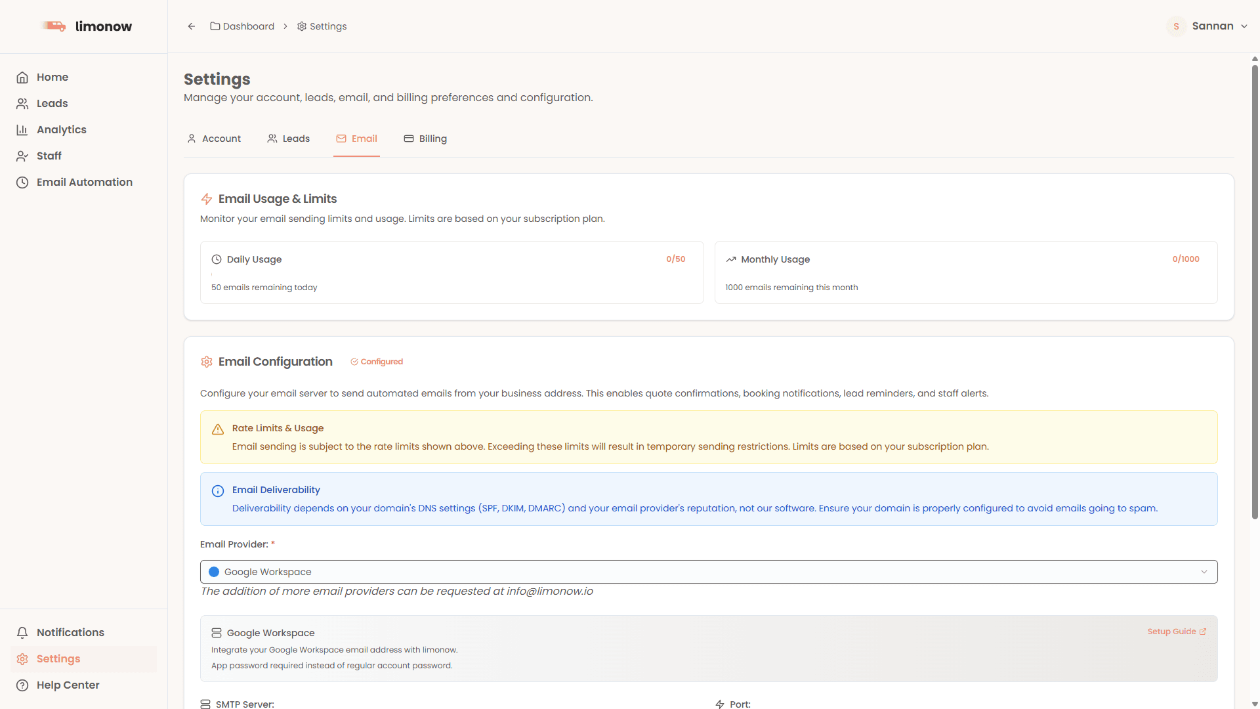1260x709 pixels.
Task: Click the Email Deliverability info icon
Action: click(217, 491)
